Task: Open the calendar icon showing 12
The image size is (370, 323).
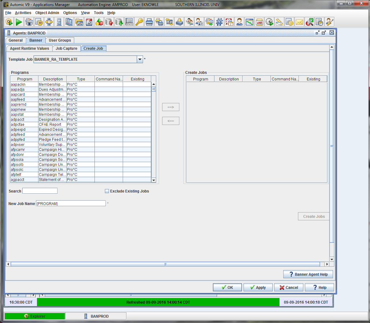Action: pos(89,22)
